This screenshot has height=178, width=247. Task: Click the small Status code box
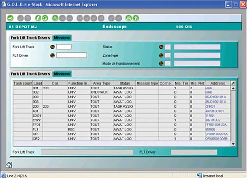[x=168, y=47]
